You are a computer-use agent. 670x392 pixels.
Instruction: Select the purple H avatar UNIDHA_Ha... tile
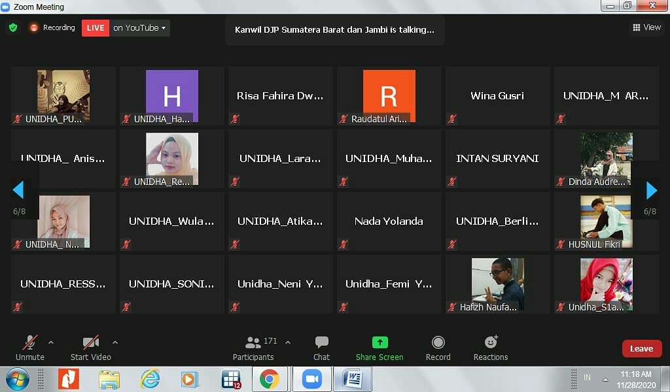pos(172,96)
